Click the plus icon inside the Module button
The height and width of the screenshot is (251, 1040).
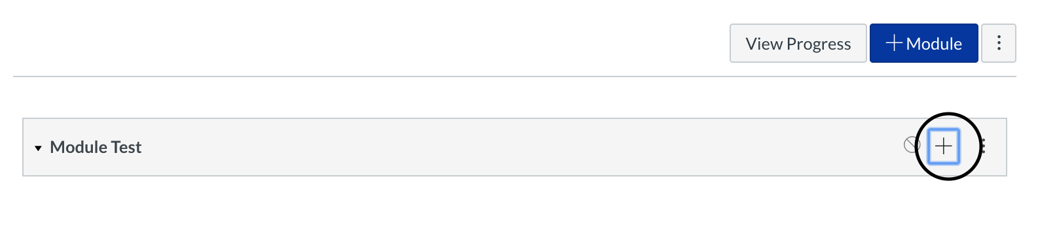tap(894, 43)
